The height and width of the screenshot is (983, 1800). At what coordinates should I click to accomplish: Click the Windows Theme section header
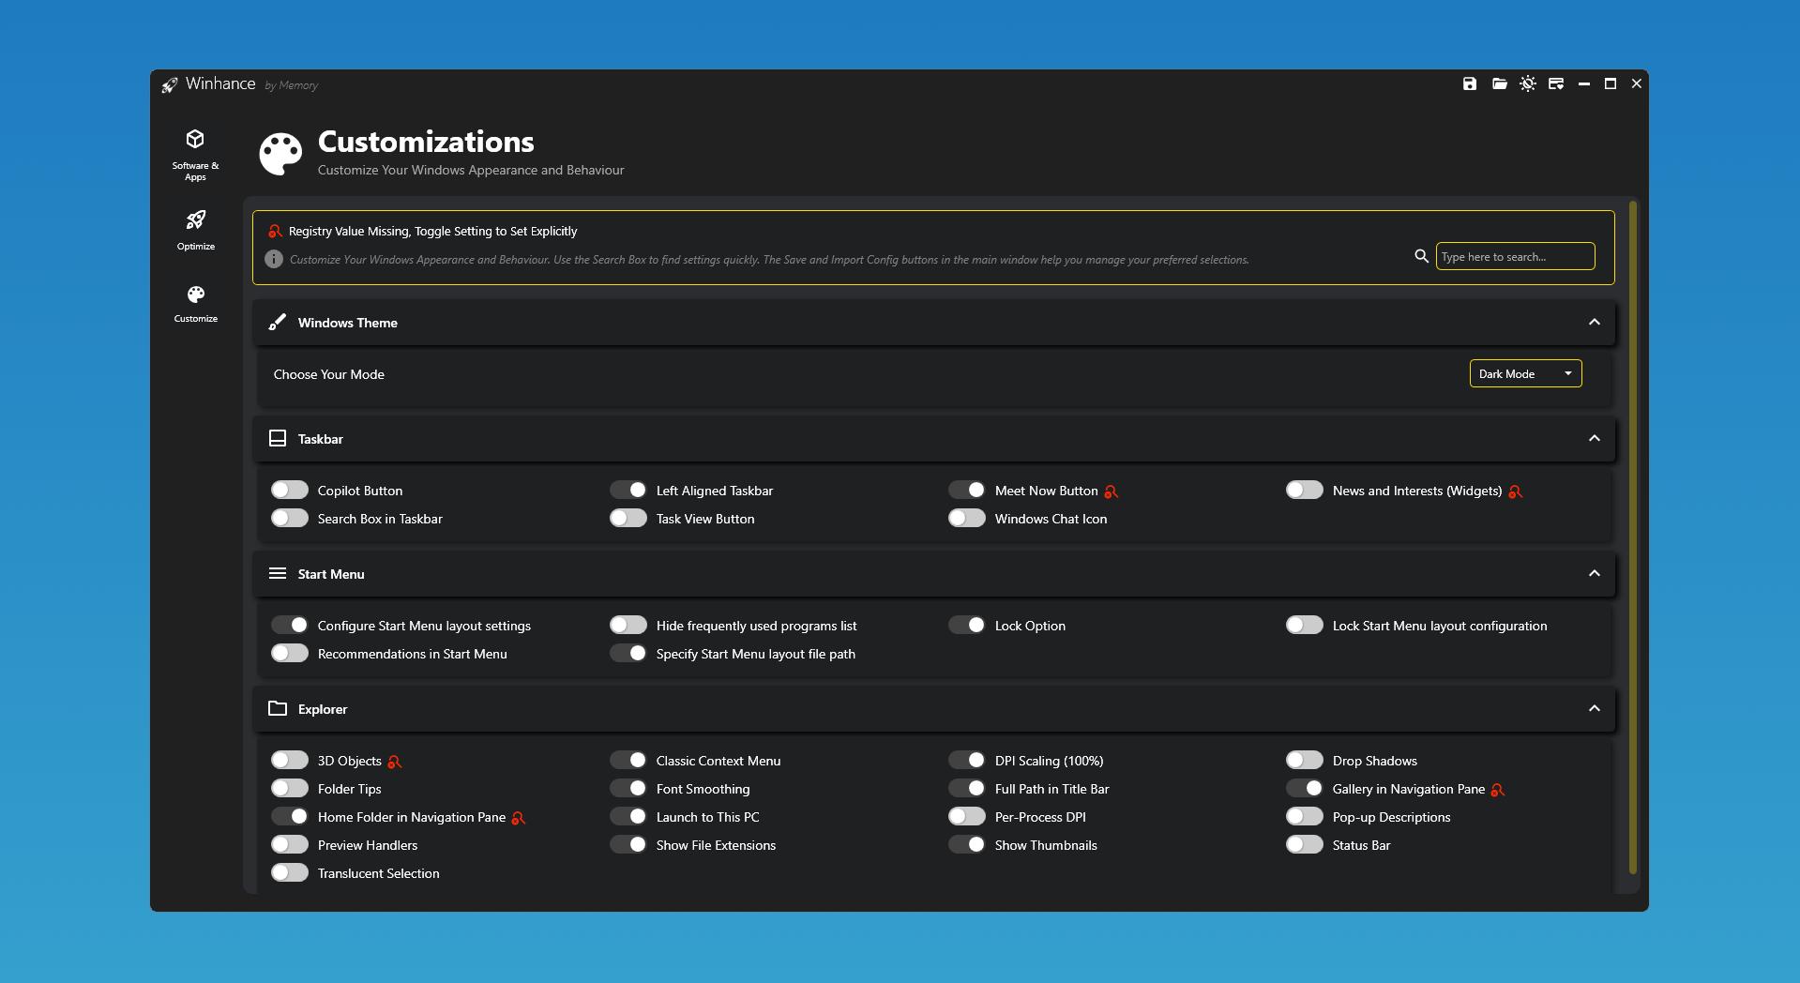347,323
